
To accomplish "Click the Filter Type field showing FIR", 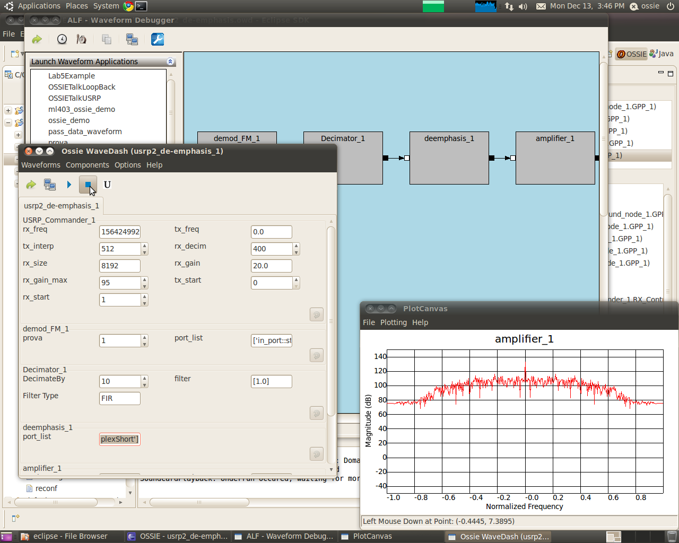I will [120, 398].
